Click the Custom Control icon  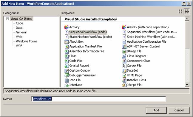67,70
